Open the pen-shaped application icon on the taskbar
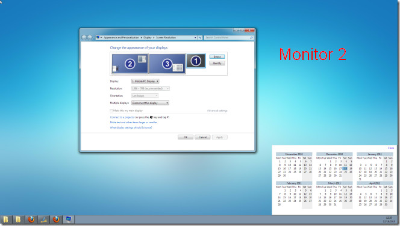400x226 pixels. click(x=43, y=219)
